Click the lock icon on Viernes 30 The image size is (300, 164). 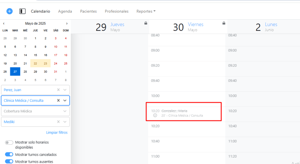tap(224, 23)
